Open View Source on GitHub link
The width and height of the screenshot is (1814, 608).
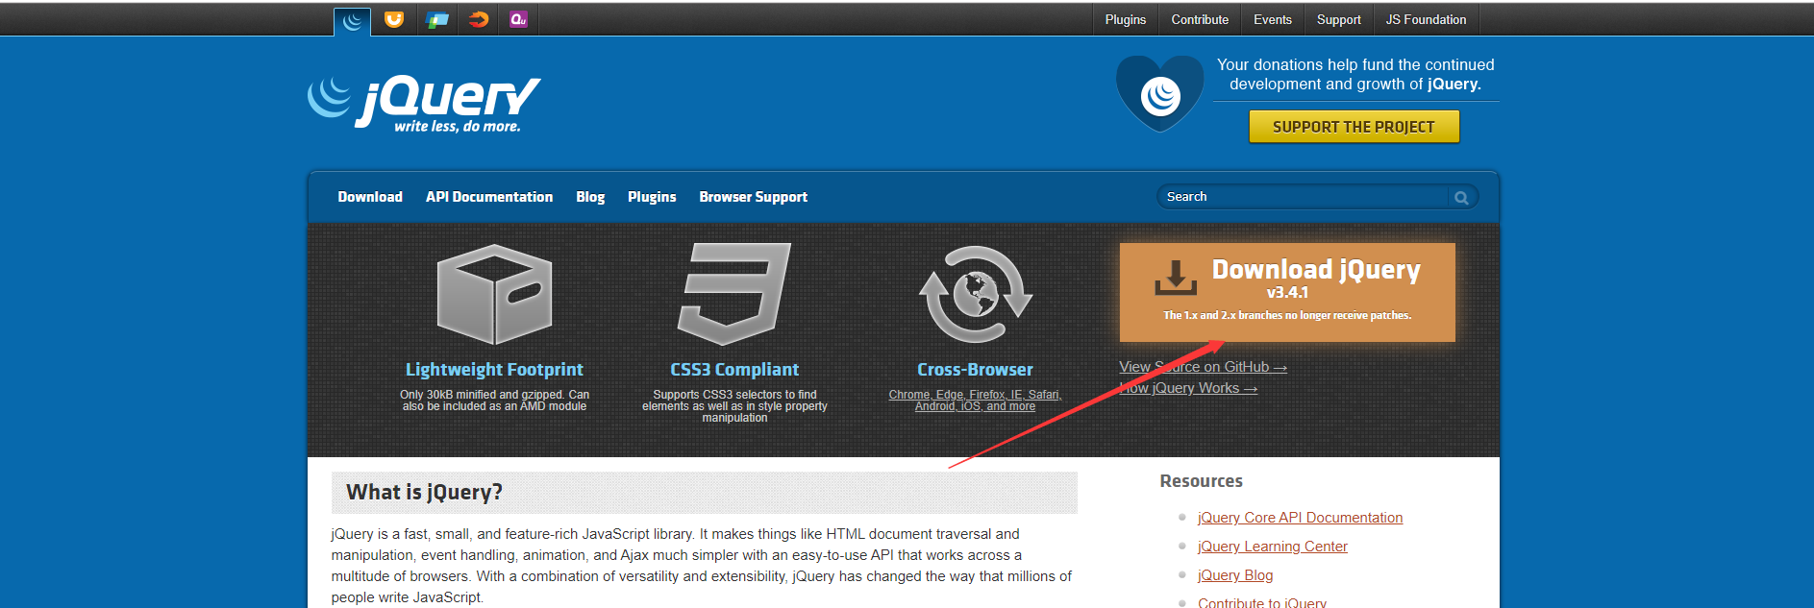pos(1203,367)
